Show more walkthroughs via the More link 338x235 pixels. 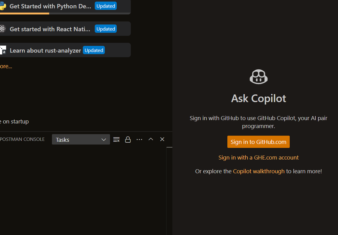[6, 66]
